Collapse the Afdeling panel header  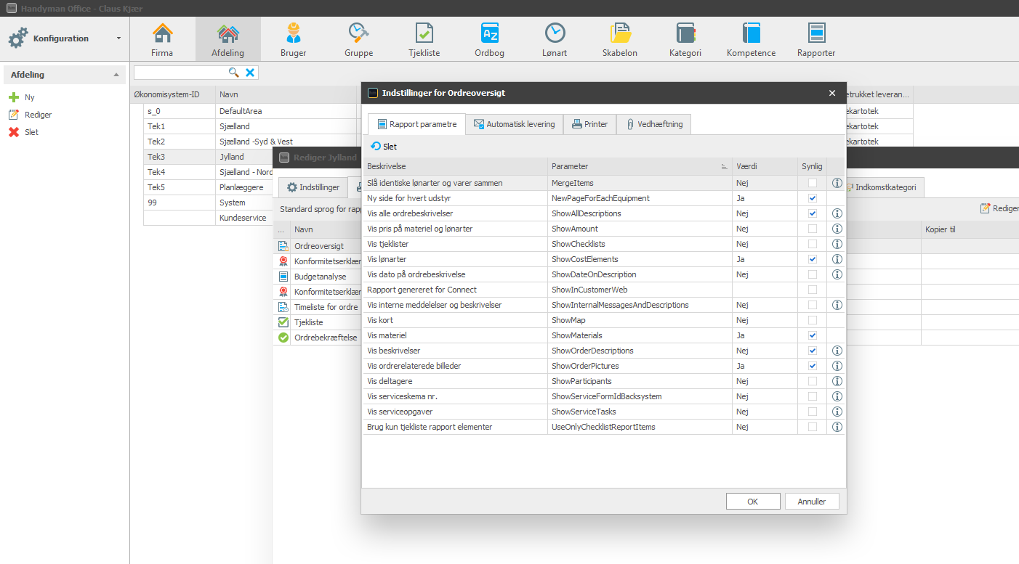point(114,74)
